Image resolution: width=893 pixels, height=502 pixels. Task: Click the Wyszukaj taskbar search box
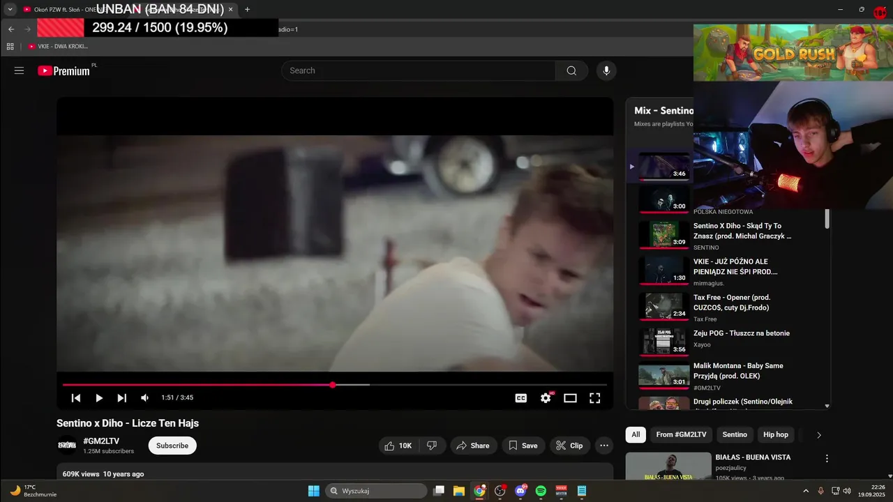click(x=377, y=491)
